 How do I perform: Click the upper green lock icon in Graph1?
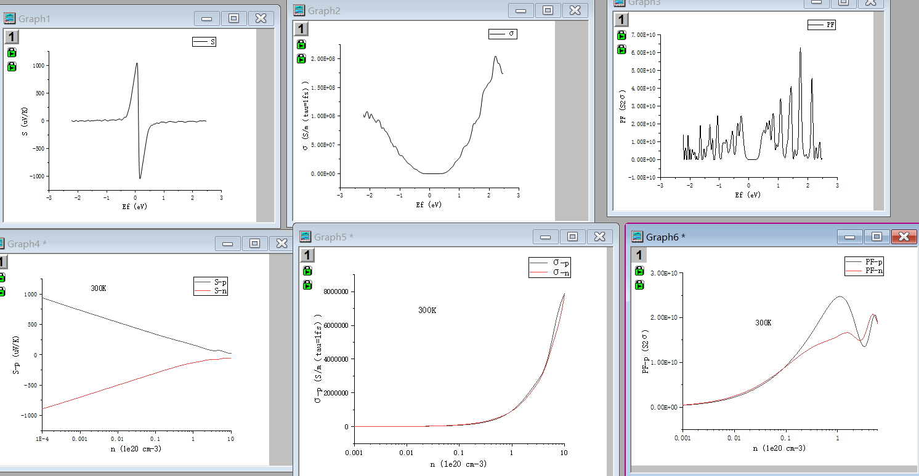(12, 53)
